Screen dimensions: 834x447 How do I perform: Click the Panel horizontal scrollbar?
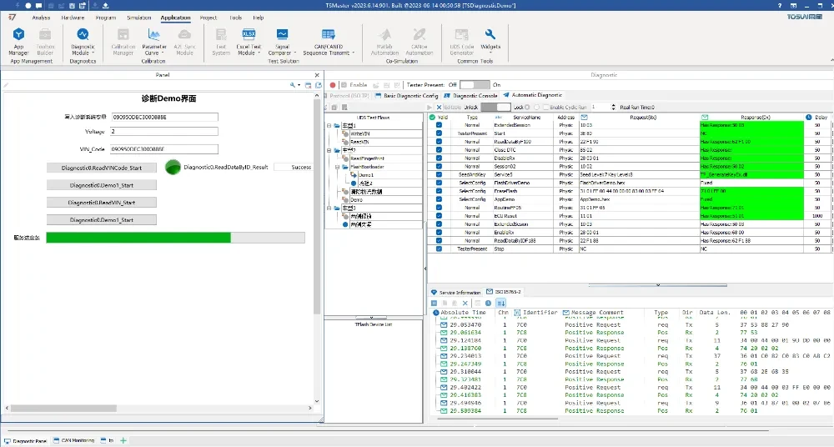pos(64,408)
